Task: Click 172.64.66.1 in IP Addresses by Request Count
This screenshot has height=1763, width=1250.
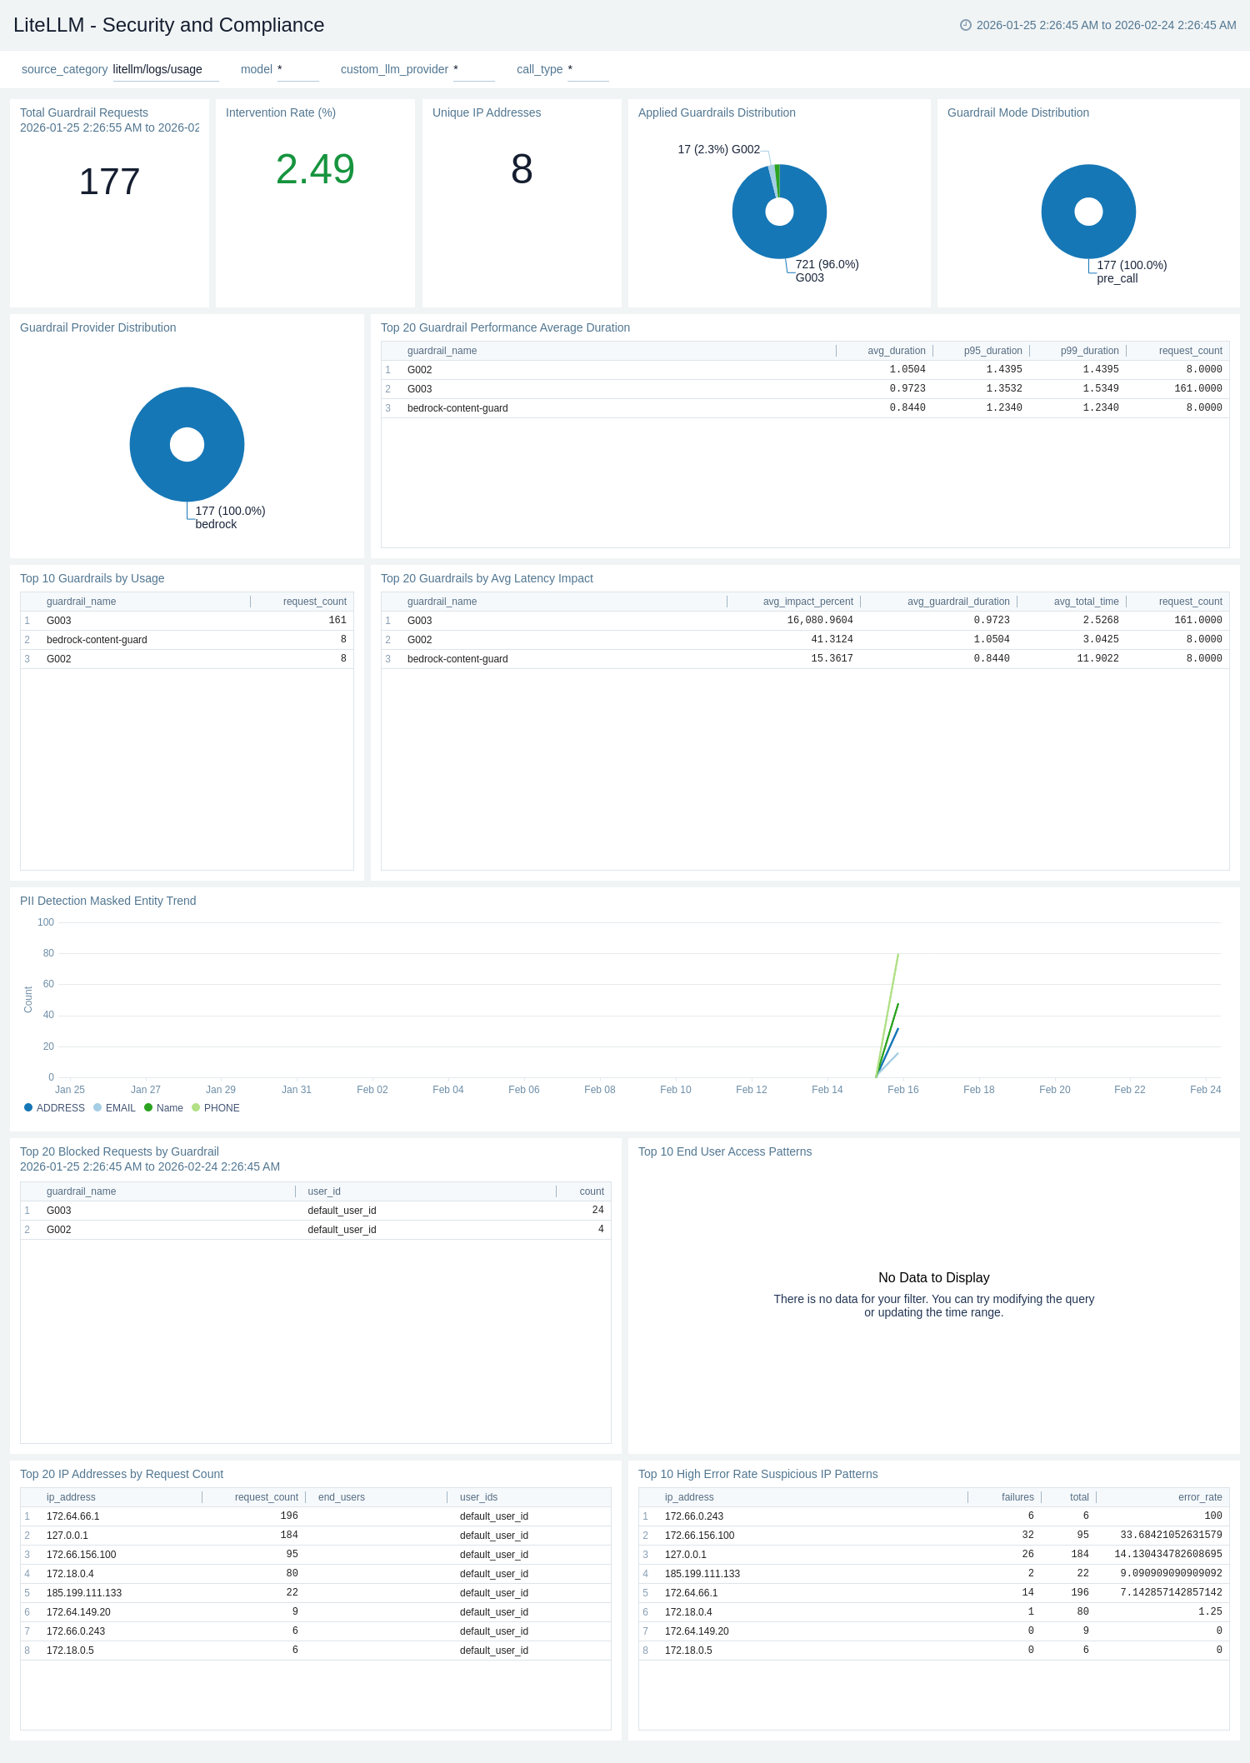Action: click(73, 1516)
